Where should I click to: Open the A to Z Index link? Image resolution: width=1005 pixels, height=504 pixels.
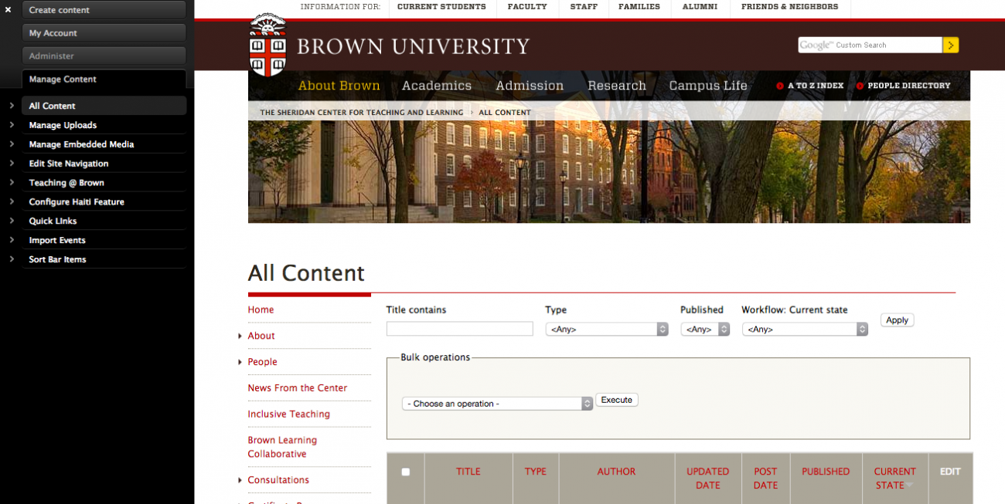816,86
